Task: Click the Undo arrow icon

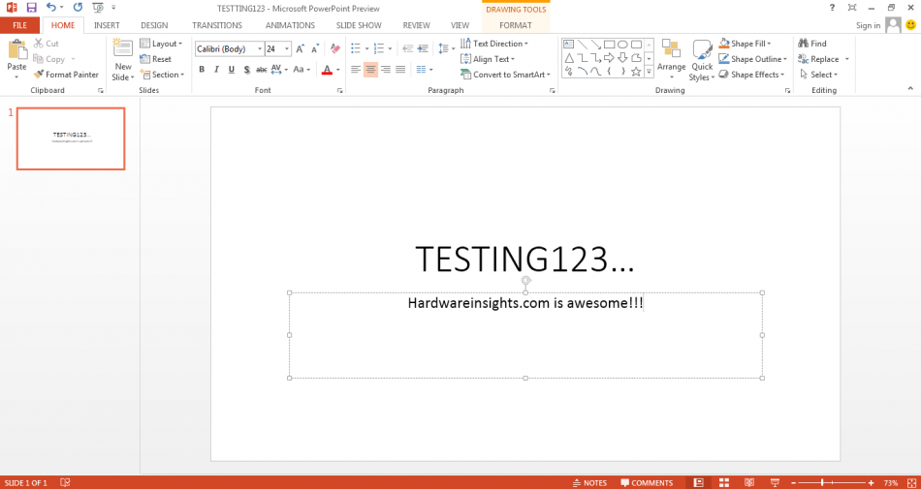Action: (x=51, y=8)
